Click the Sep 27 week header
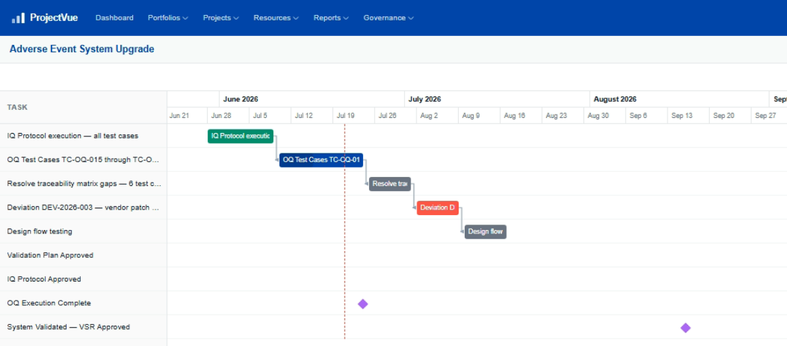This screenshot has width=787, height=346. coord(769,115)
